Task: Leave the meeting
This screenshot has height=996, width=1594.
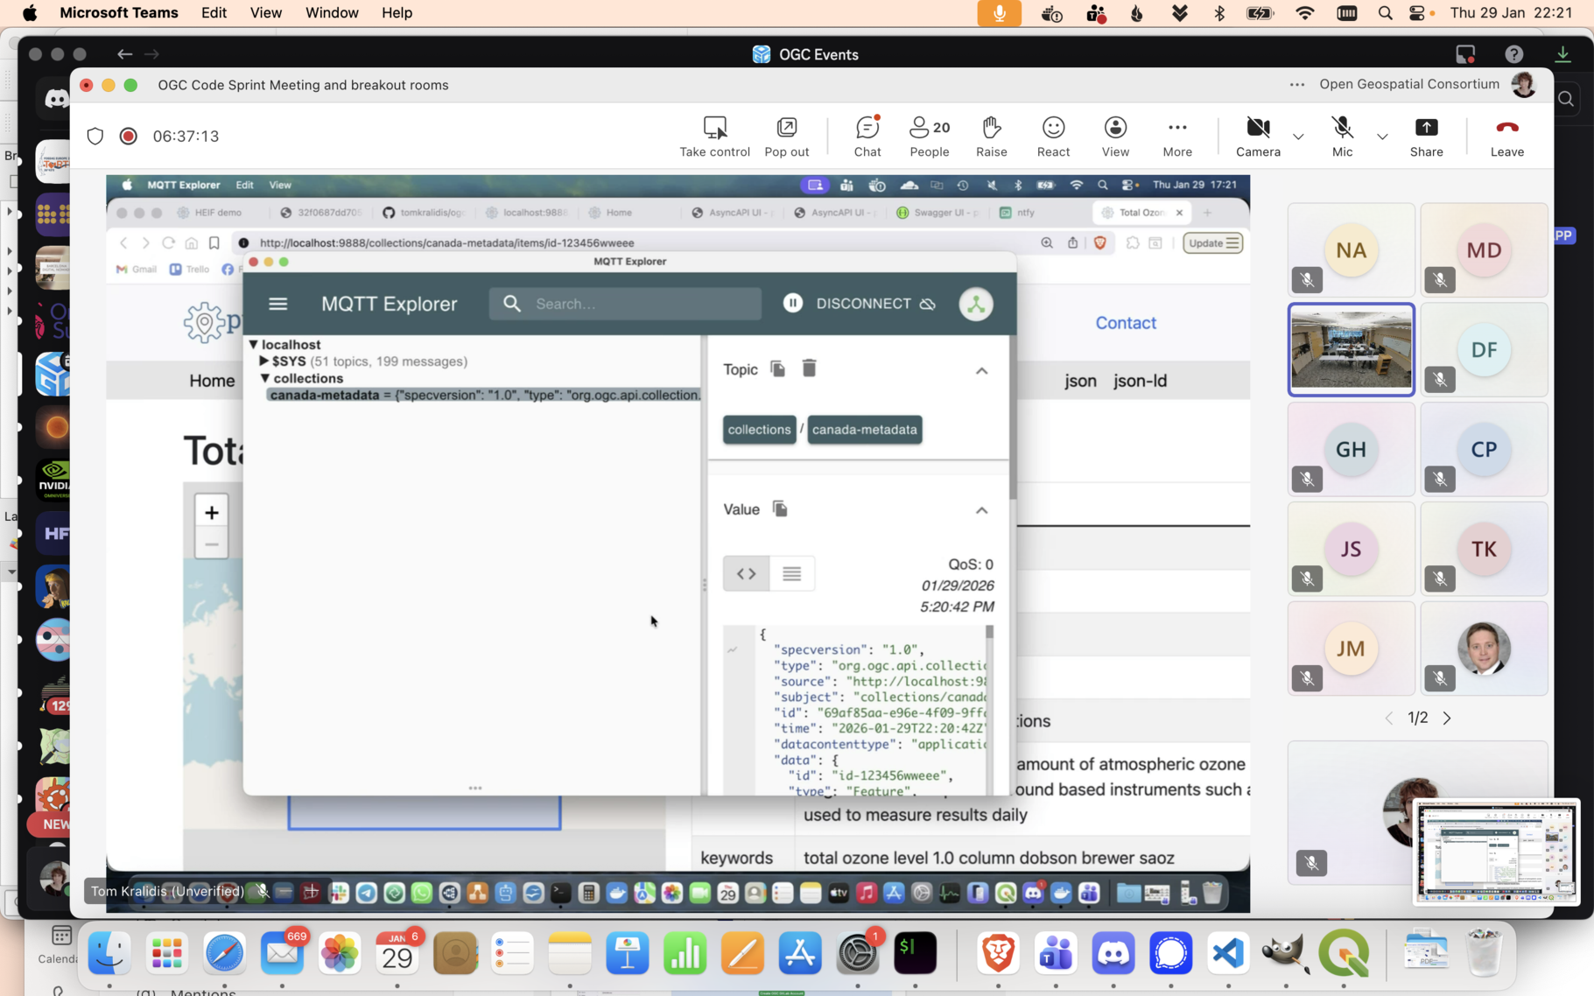Action: (x=1506, y=128)
